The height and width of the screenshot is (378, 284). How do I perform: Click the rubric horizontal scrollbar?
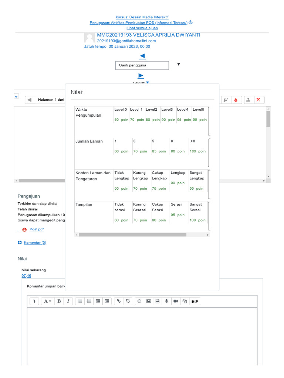tap(132, 235)
